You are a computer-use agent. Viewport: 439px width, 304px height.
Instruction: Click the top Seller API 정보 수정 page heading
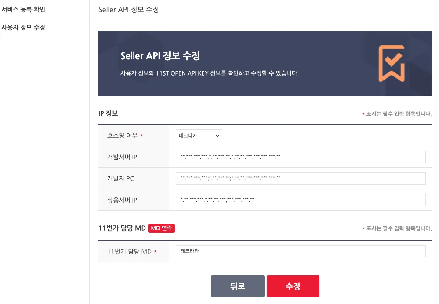click(x=128, y=9)
